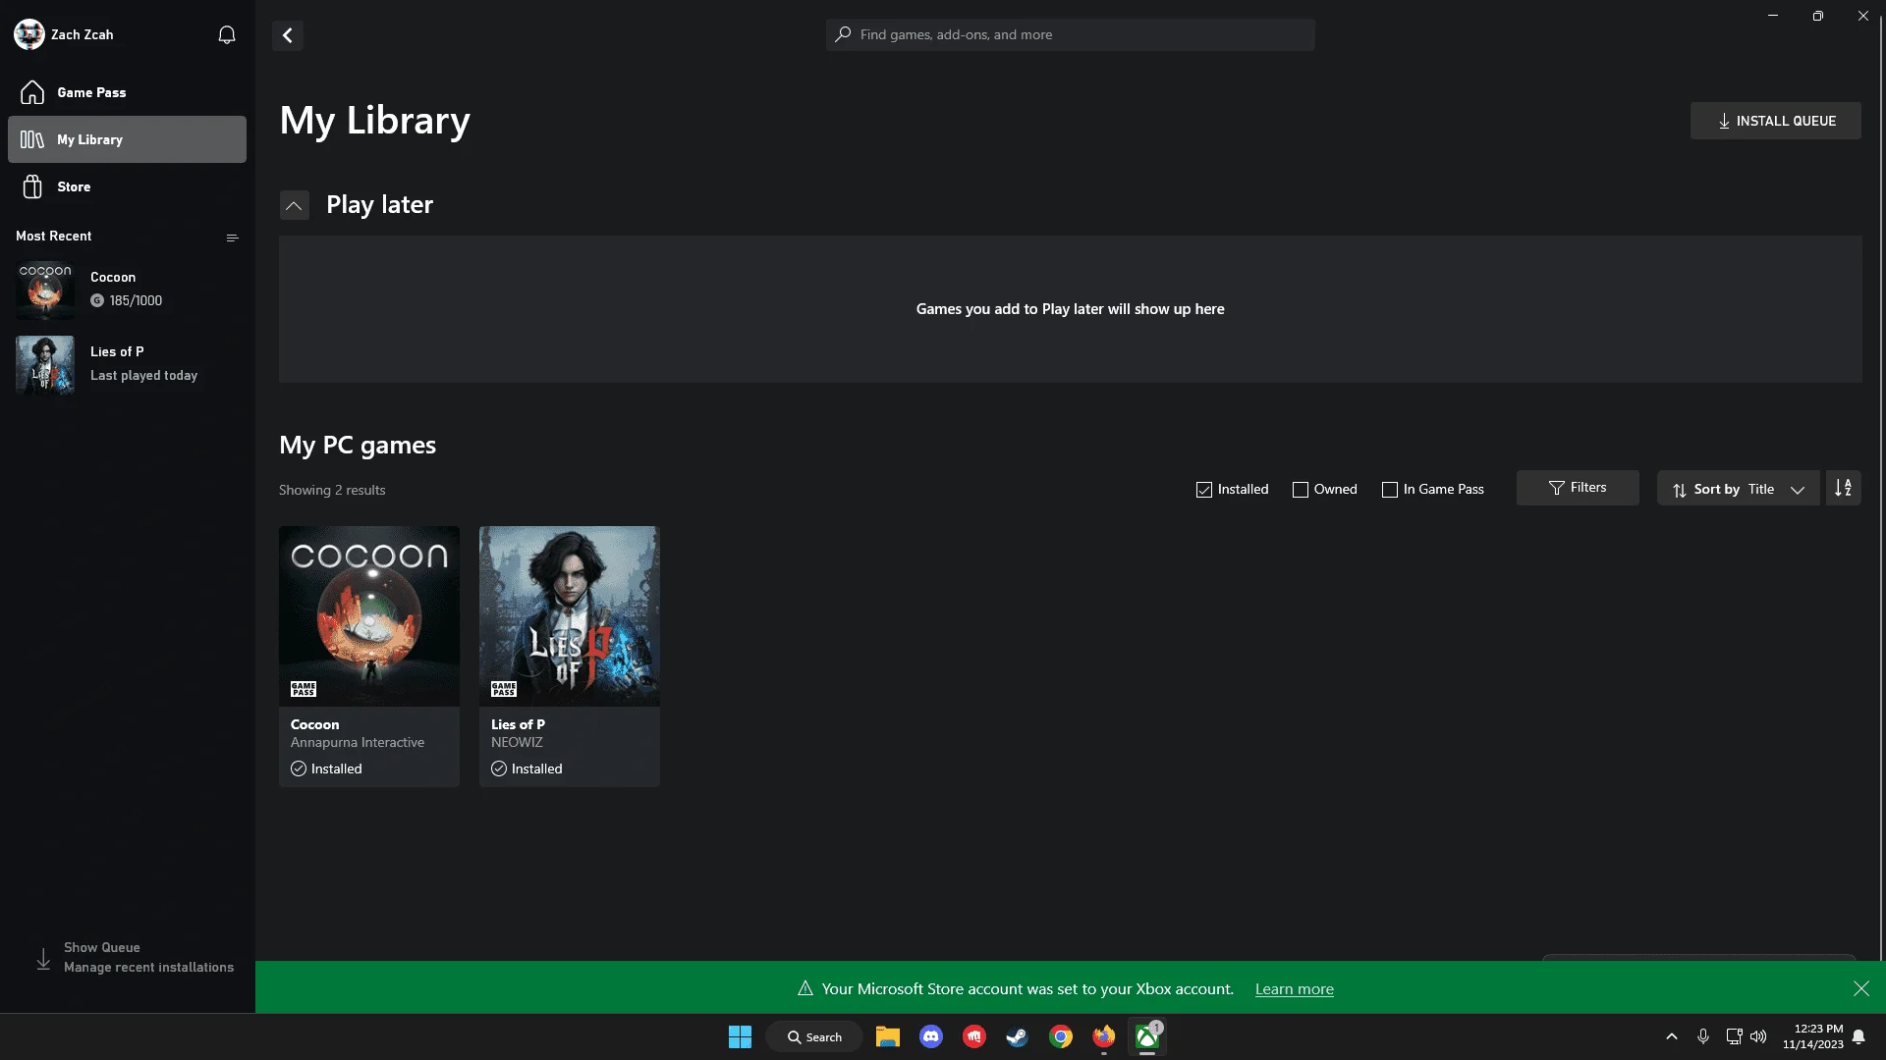Check the In Game Pass checkbox
Screen dimensions: 1886x1060
1390,490
